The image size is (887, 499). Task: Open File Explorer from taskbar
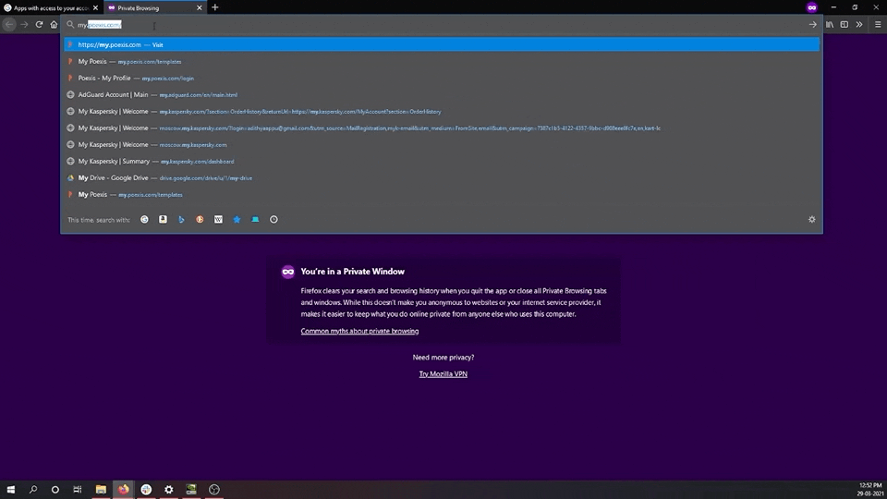click(x=101, y=490)
